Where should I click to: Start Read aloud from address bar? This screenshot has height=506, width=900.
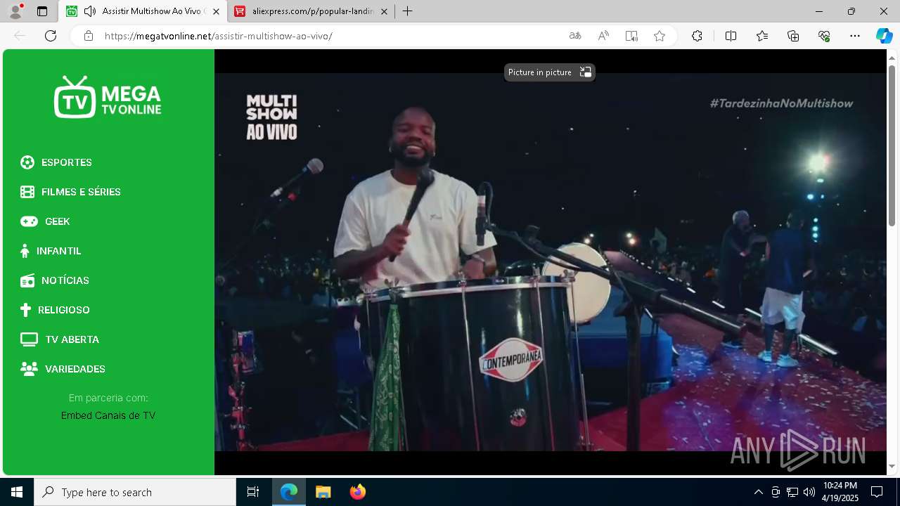coord(603,36)
